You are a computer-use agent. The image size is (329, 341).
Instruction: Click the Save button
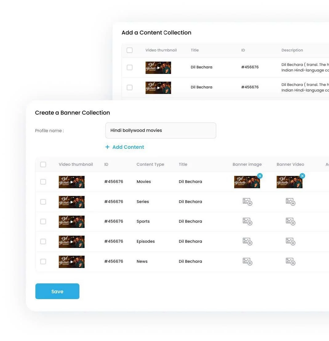click(x=57, y=291)
